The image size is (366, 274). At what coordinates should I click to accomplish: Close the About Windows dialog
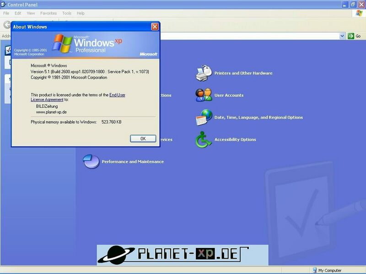pos(155,27)
